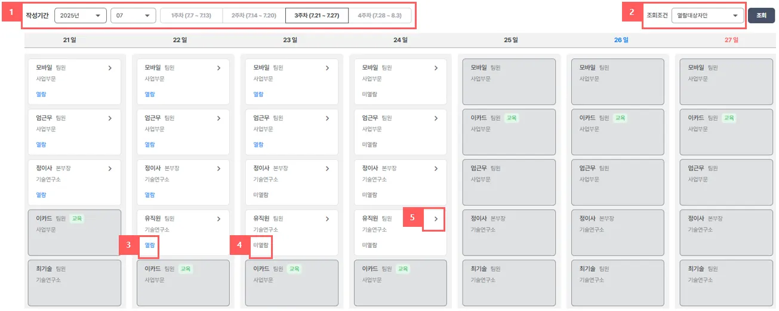This screenshot has width=779, height=311.
Task: Click 열람 link on 유직원 22일 card
Action: pos(150,245)
